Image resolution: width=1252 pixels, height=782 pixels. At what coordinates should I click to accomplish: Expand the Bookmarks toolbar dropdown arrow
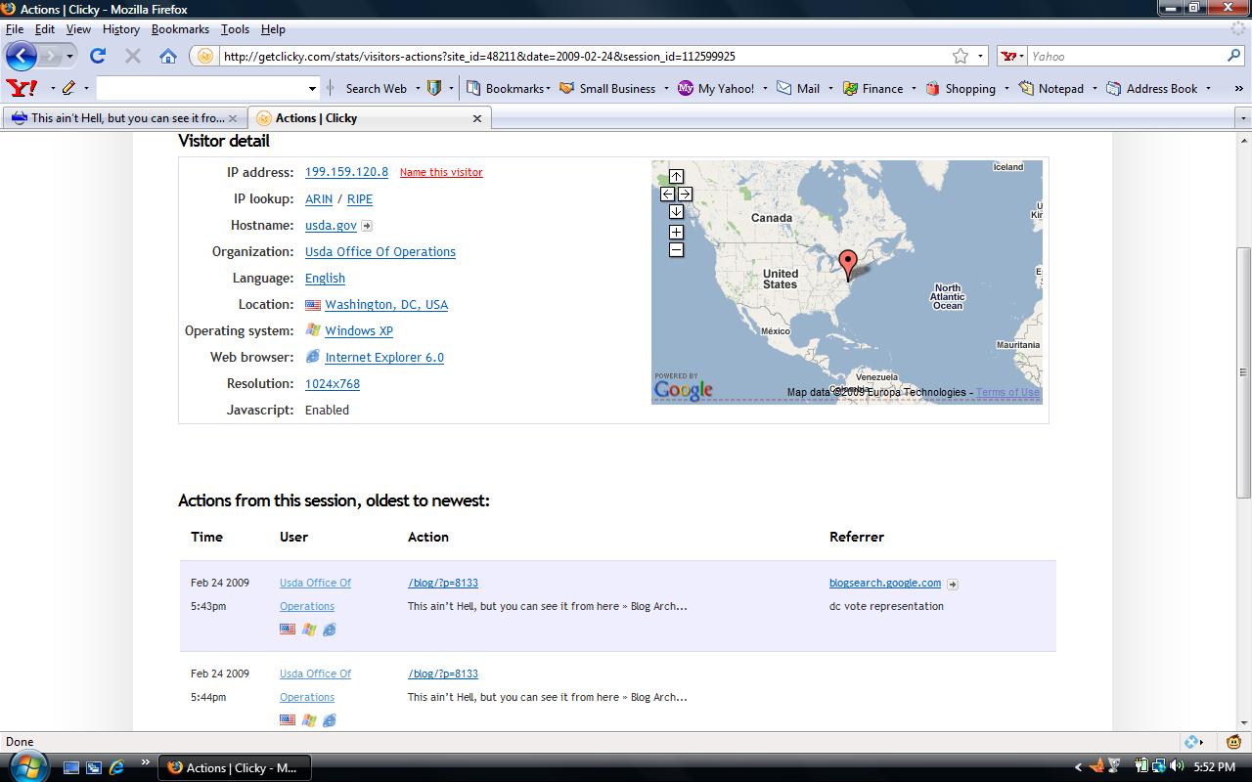click(x=548, y=89)
